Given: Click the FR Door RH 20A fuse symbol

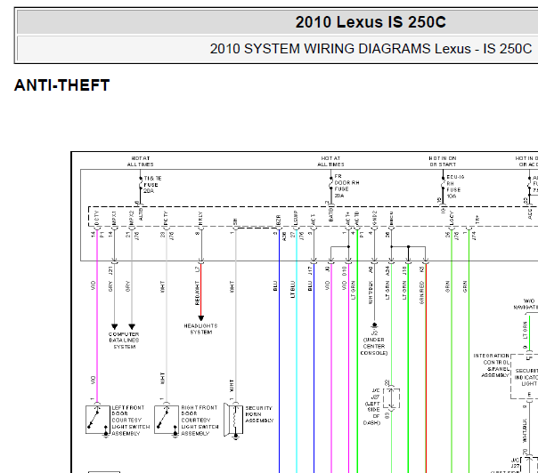Looking at the screenshot, I should (x=330, y=187).
